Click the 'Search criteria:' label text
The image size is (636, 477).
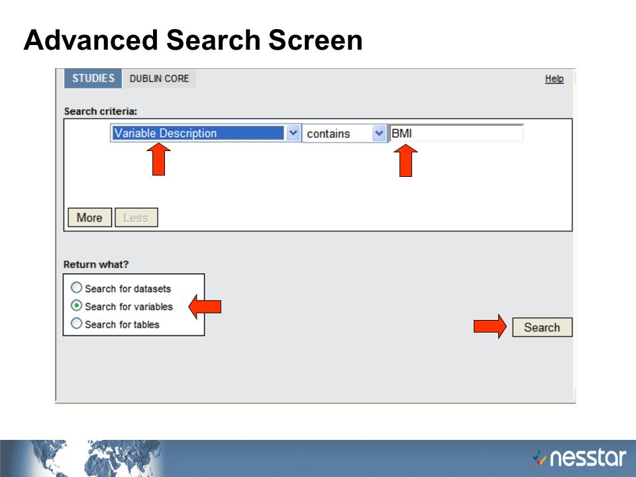[x=101, y=111]
